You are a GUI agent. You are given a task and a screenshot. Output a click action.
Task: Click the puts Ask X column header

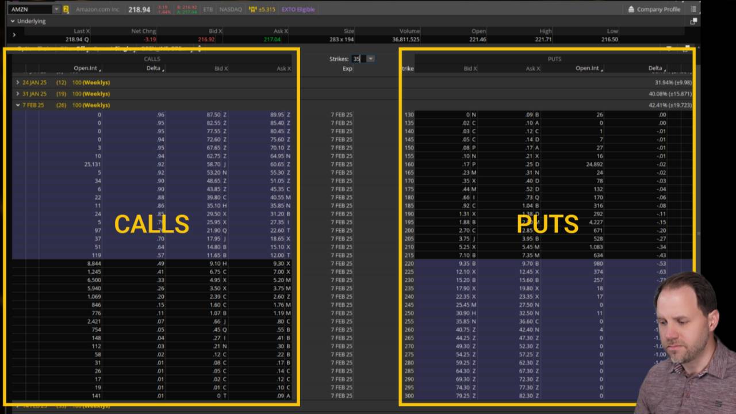click(x=533, y=68)
